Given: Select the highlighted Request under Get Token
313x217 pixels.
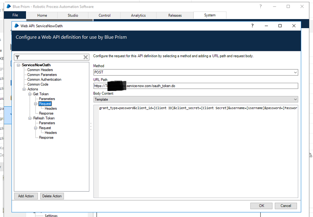Looking at the screenshot, I should point(45,104).
